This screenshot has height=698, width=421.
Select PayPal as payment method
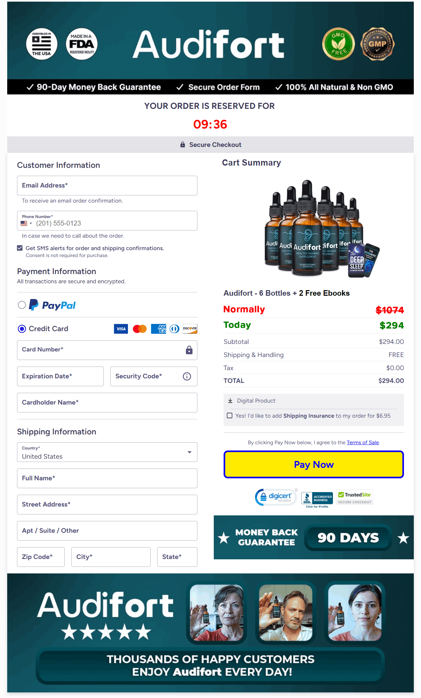click(x=22, y=305)
